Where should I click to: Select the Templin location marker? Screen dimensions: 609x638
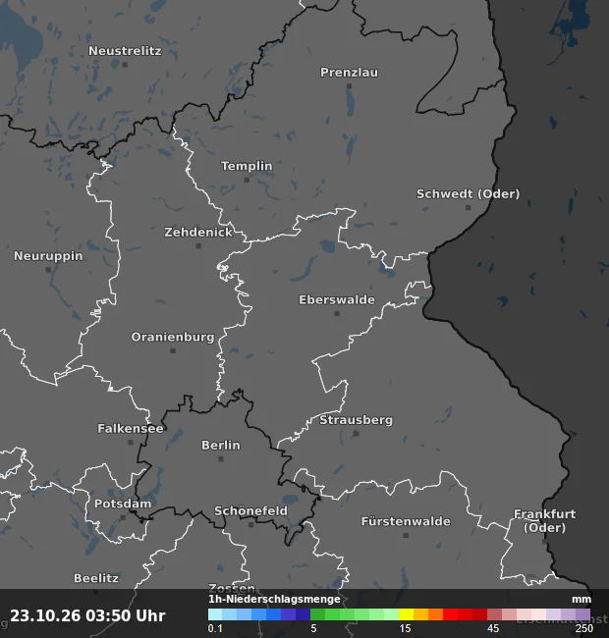[247, 180]
